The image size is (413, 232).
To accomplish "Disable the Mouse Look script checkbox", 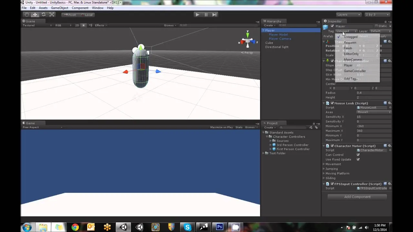I will click(332, 103).
